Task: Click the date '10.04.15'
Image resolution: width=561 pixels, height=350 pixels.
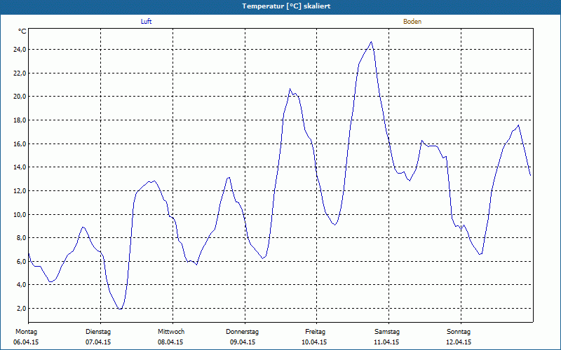Action: coord(314,342)
